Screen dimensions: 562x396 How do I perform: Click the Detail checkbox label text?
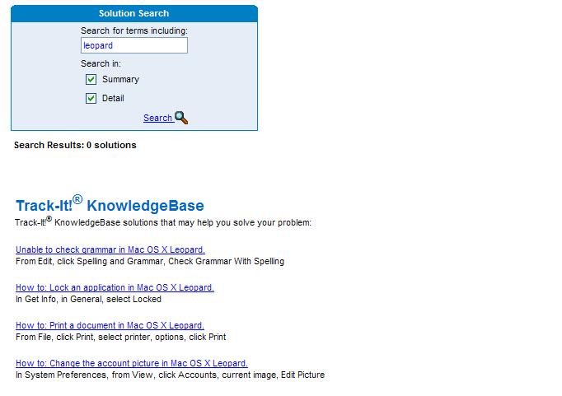click(113, 99)
